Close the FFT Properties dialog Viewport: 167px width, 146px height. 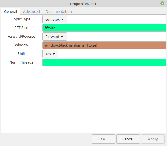click(x=162, y=3)
